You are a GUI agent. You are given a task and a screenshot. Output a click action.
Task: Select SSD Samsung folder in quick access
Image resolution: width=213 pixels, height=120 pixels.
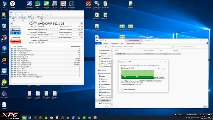coord(106,67)
